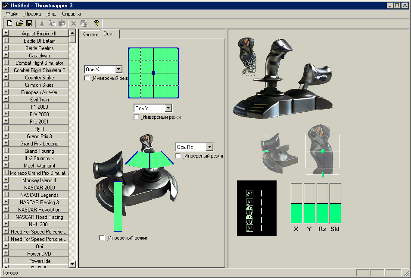Image resolution: width=411 pixels, height=278 pixels.
Task: Click the Copy toolbar icon
Action: [52, 23]
